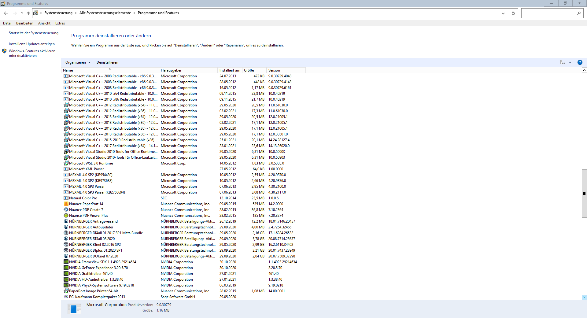The height and width of the screenshot is (318, 587).
Task: Click the search magnifier icon
Action: (x=579, y=13)
